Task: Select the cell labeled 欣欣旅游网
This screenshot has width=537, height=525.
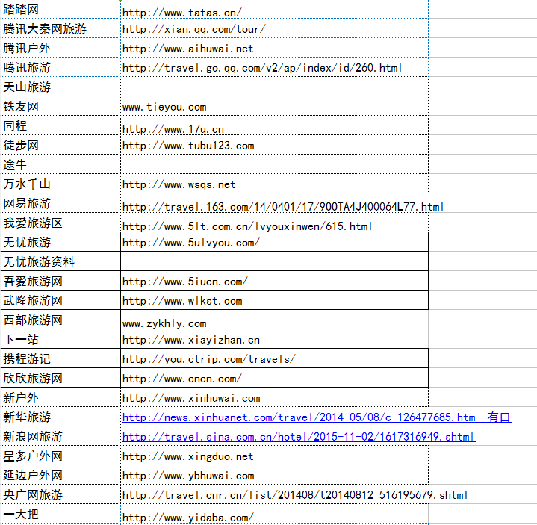Action: click(61, 377)
